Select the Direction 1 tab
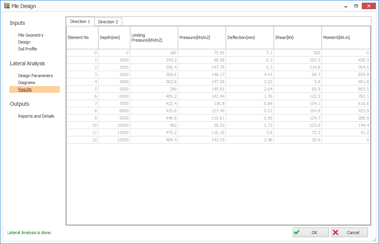Image resolution: width=379 pixels, height=244 pixels. 80,21
